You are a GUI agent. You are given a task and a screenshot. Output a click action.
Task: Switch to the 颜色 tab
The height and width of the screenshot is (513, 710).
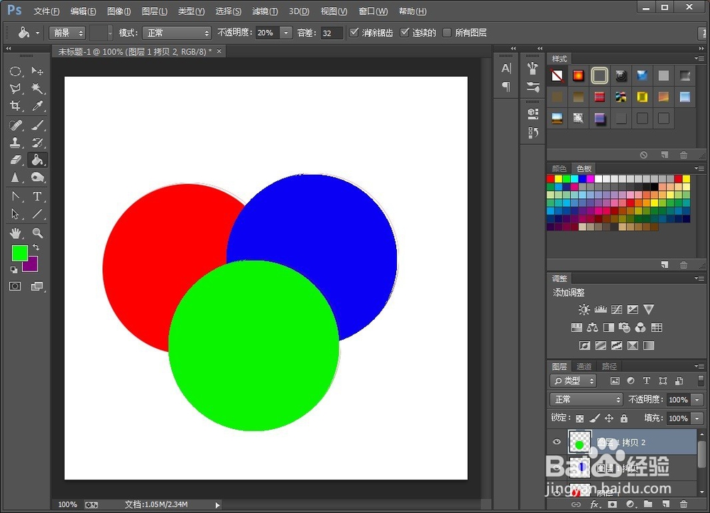[x=559, y=168]
